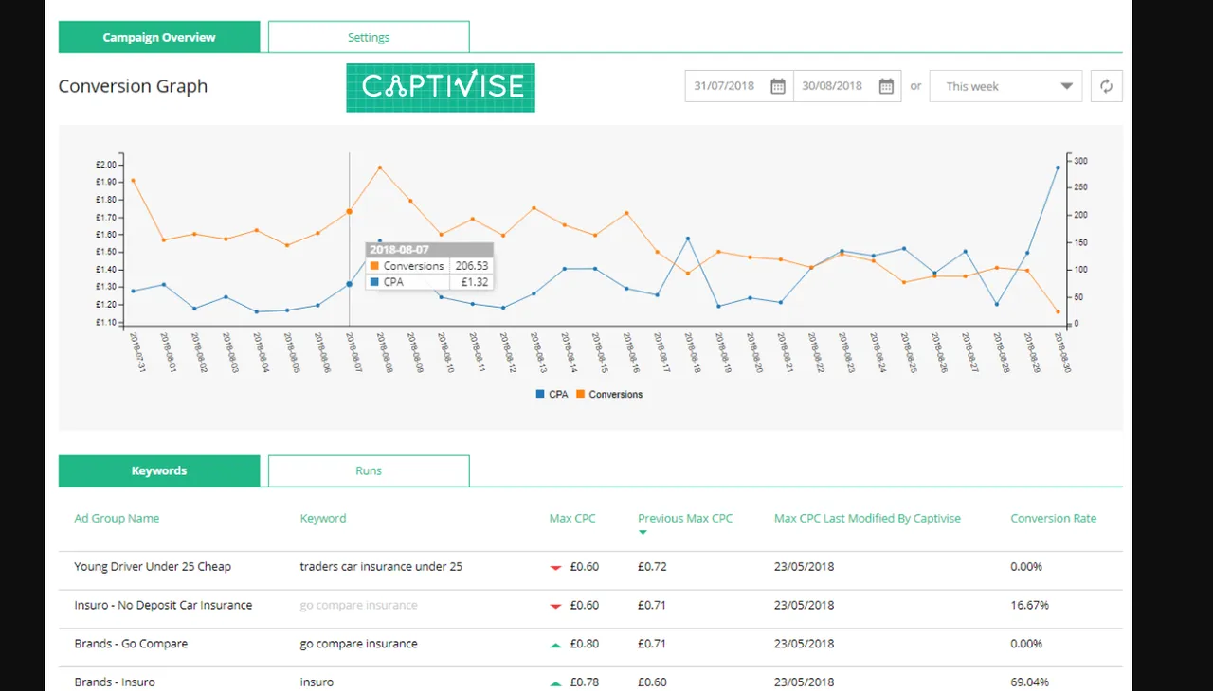Sort by Max CPC Last Modified By Captivise
The height and width of the screenshot is (691, 1213).
[x=867, y=518]
